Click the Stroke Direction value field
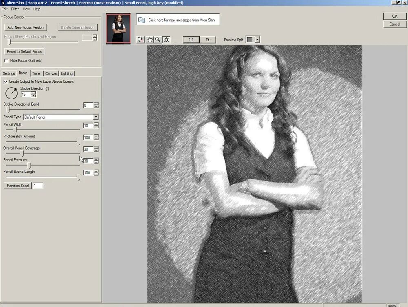408x307 pixels. [26, 95]
